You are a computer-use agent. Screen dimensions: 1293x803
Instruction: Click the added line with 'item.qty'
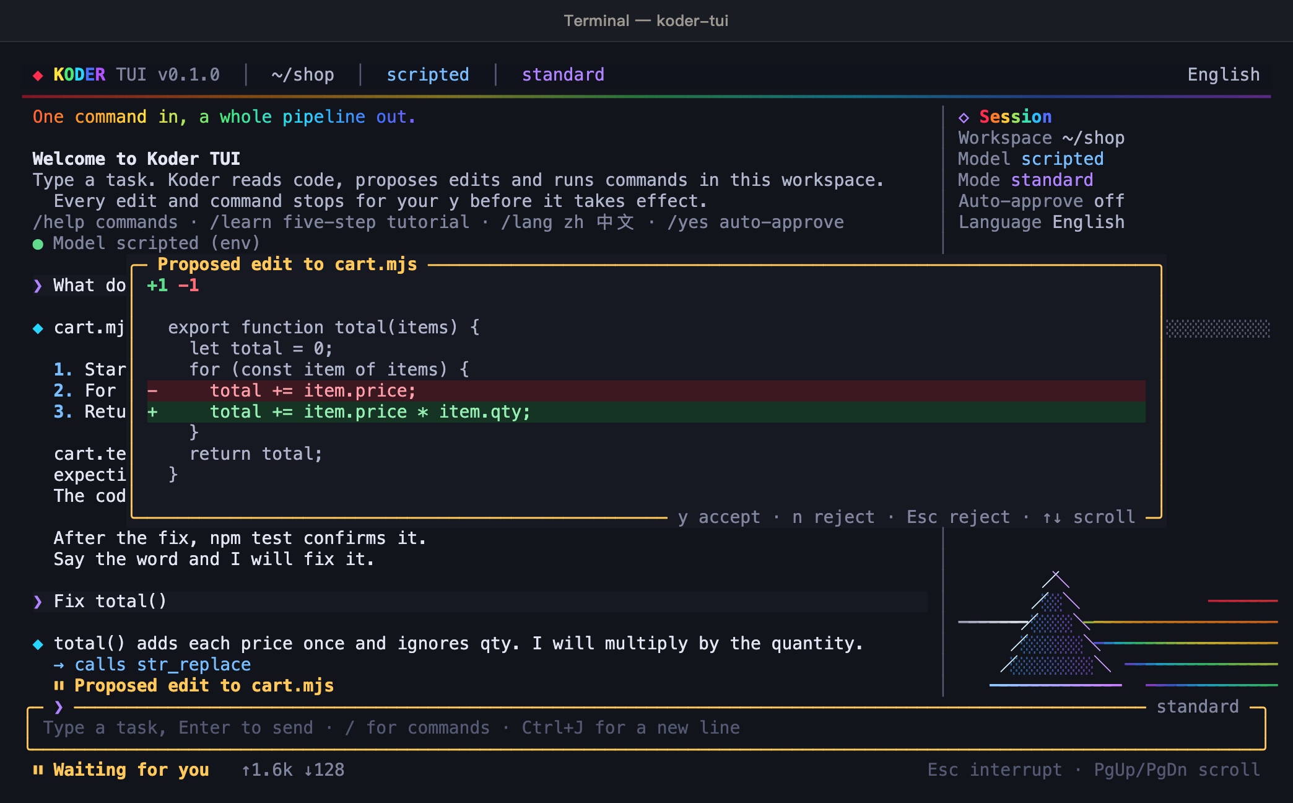pos(646,412)
